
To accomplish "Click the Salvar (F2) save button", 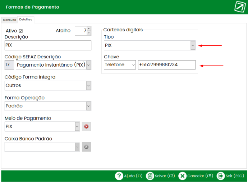I will click(160, 176).
